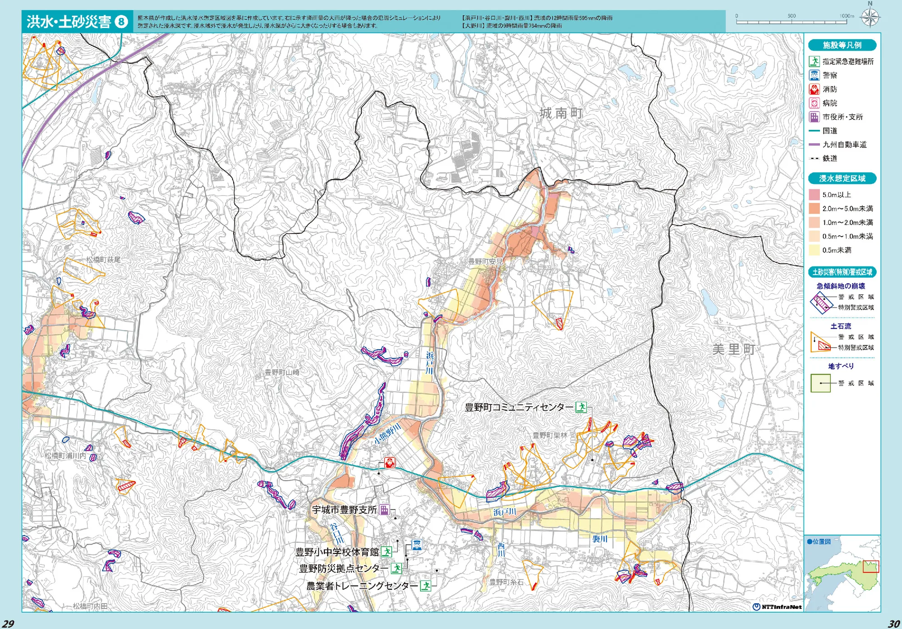Click the 浸水想定区域 legend heading
Image resolution: width=902 pixels, height=629 pixels.
pos(842,179)
